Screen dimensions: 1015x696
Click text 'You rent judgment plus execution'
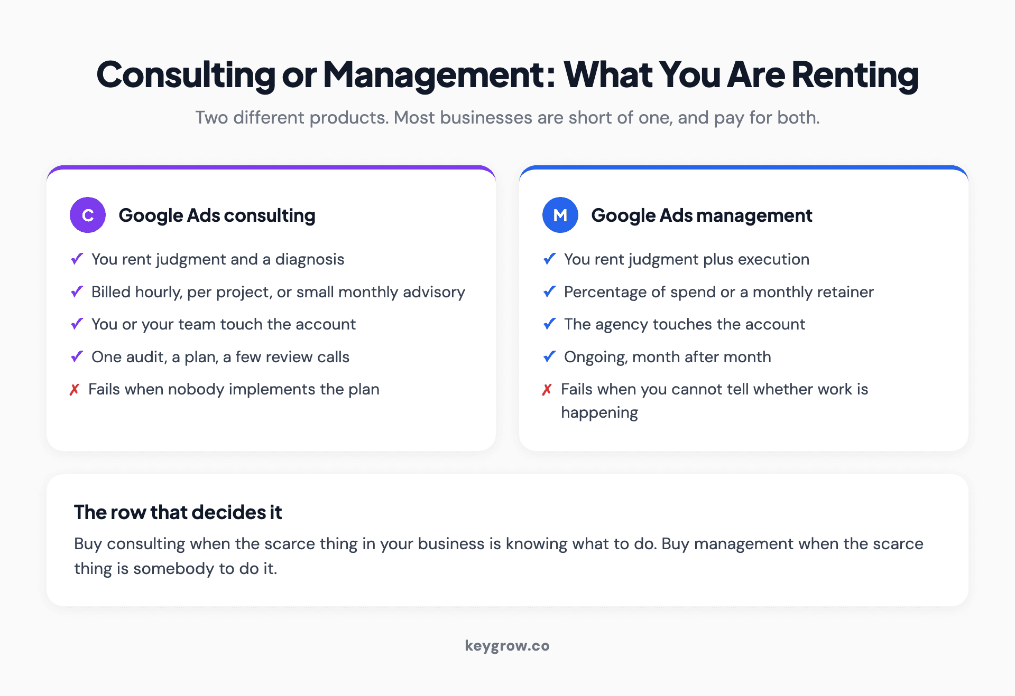click(x=687, y=259)
